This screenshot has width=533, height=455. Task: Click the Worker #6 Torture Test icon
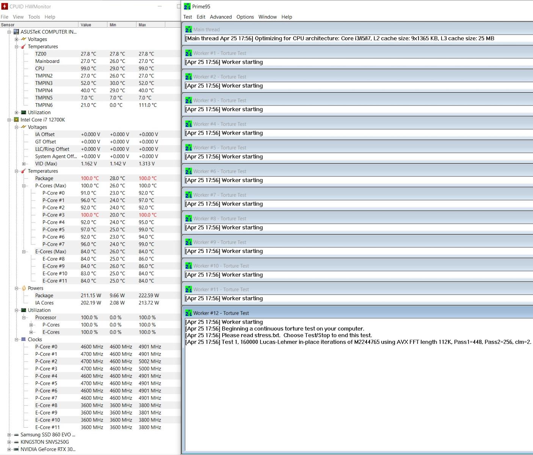click(189, 171)
